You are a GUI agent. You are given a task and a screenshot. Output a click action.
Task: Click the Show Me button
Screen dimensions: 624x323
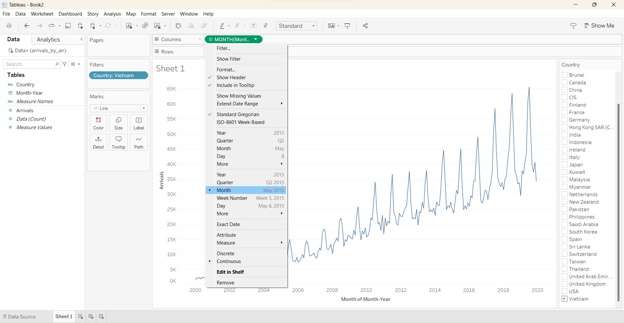599,26
